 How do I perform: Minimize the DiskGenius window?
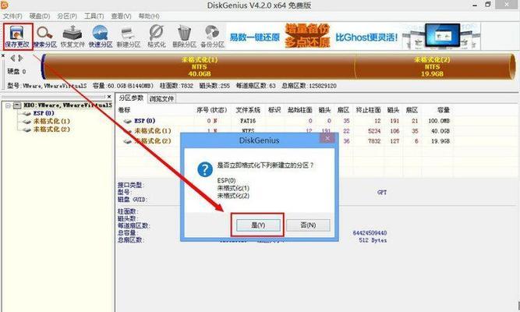click(x=475, y=5)
